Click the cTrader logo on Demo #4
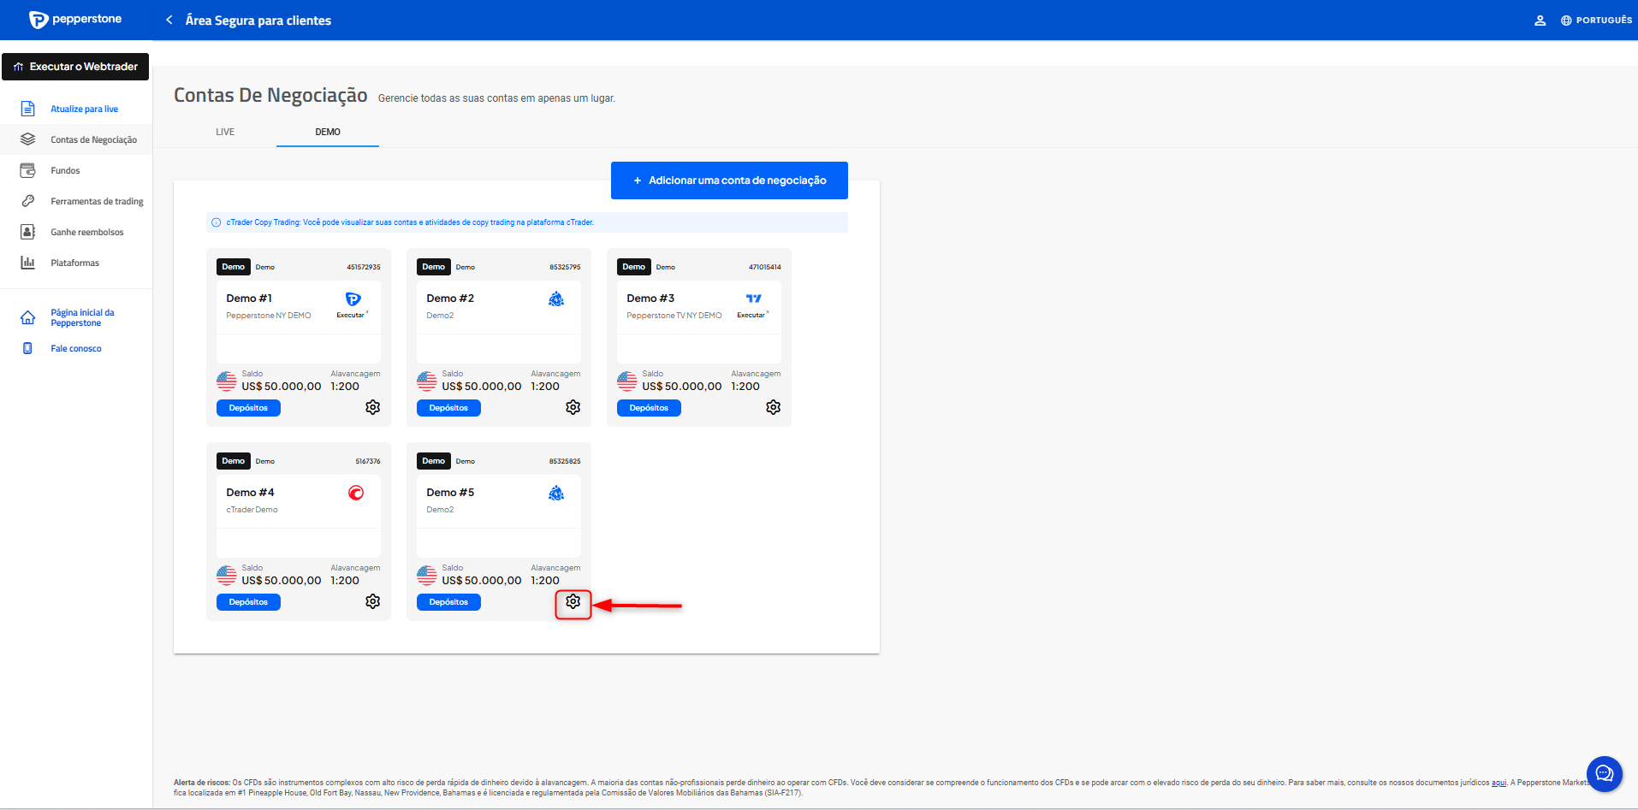 pyautogui.click(x=356, y=493)
